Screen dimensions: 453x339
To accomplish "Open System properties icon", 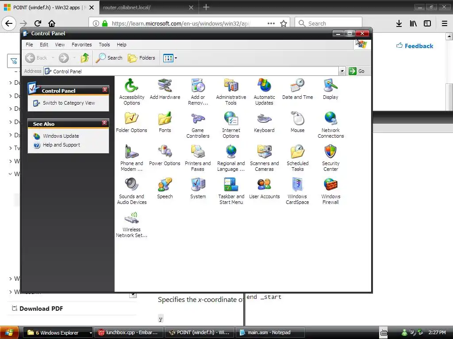I will [198, 188].
